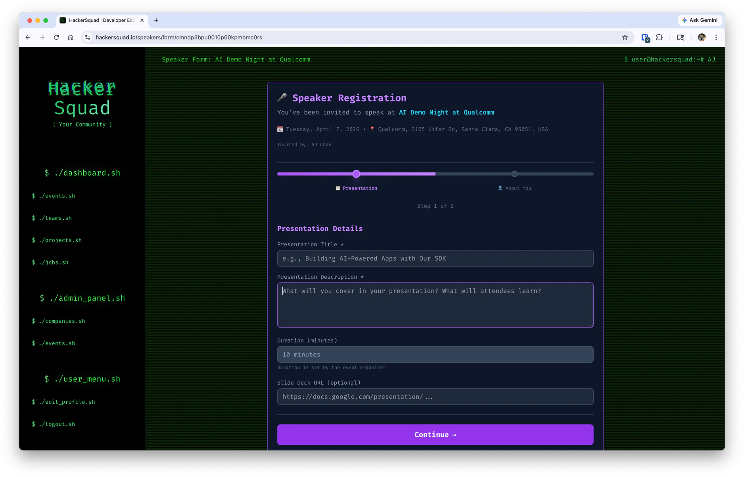Select the About You step label
This screenshot has height=477, width=744.
pos(514,188)
